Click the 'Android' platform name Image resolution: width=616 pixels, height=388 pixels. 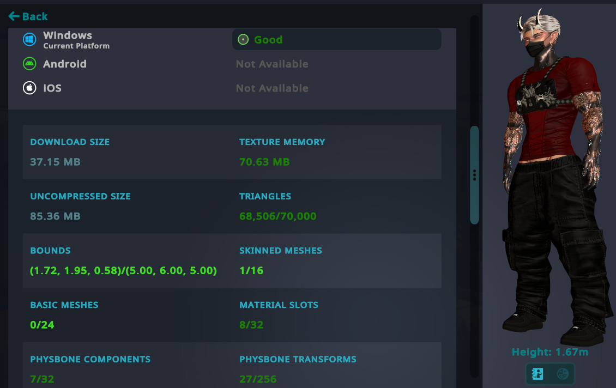[x=65, y=64]
